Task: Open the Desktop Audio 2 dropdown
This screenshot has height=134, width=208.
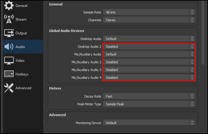Action: [149, 47]
